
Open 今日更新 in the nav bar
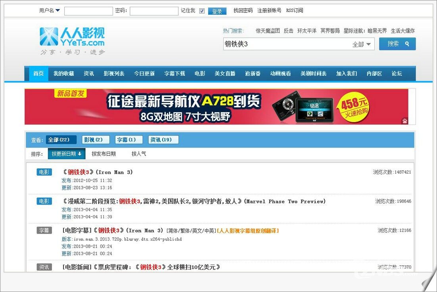[144, 73]
